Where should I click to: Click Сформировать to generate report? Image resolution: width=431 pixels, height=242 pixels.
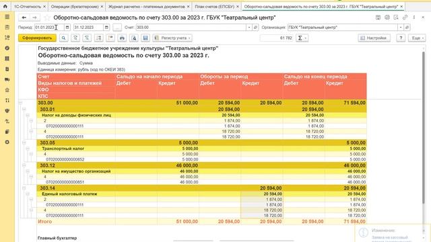point(38,38)
